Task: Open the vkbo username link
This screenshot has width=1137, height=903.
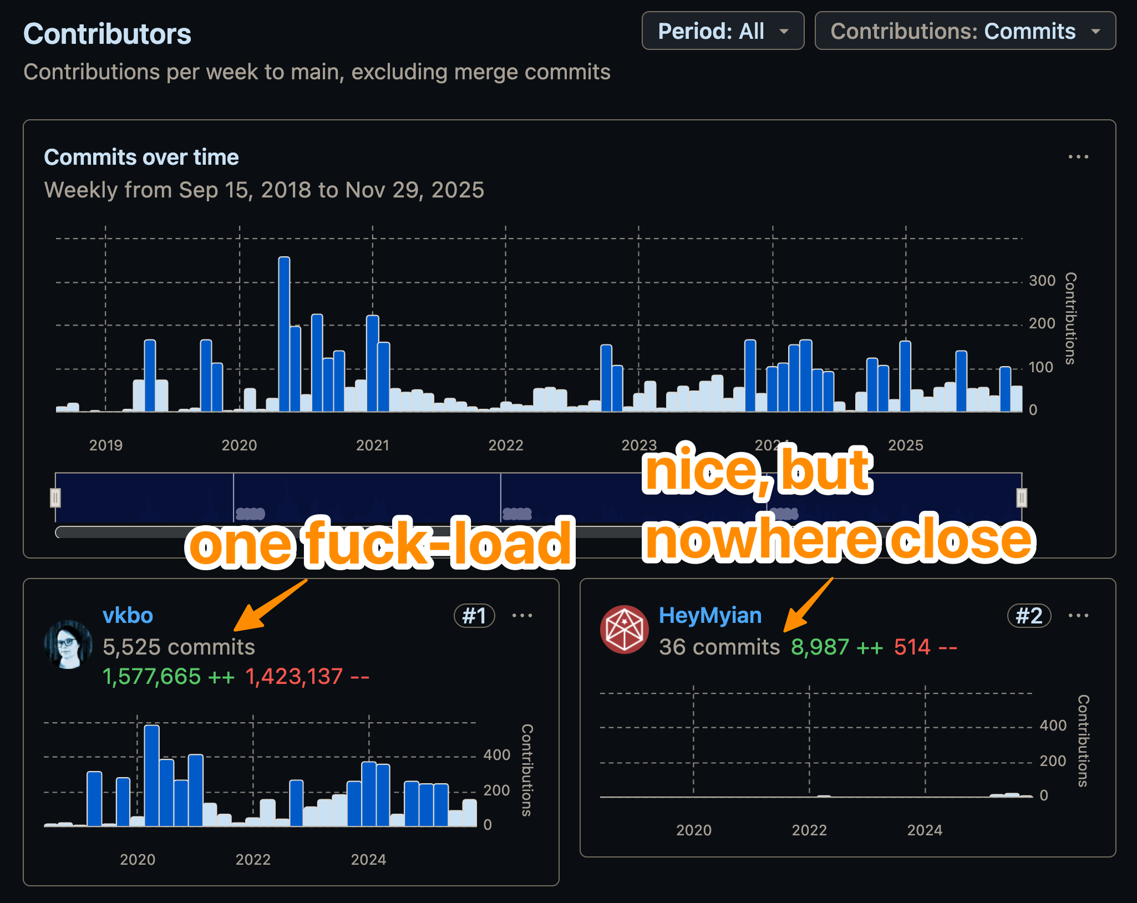Action: pos(128,616)
